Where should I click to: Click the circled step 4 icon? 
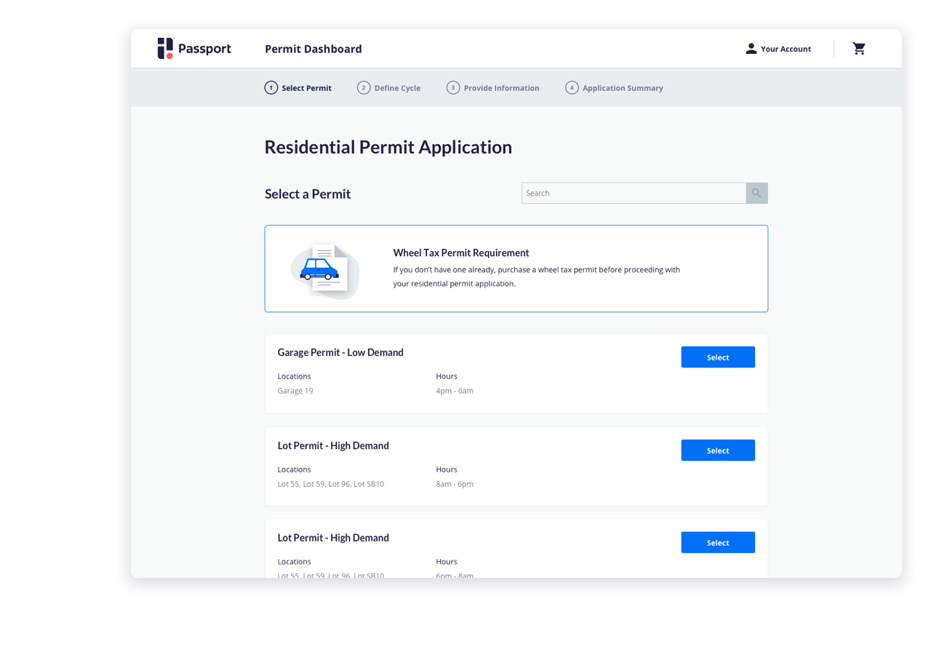(572, 87)
